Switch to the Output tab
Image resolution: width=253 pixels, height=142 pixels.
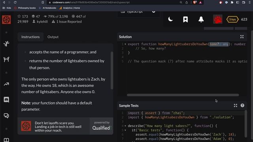point(53,37)
